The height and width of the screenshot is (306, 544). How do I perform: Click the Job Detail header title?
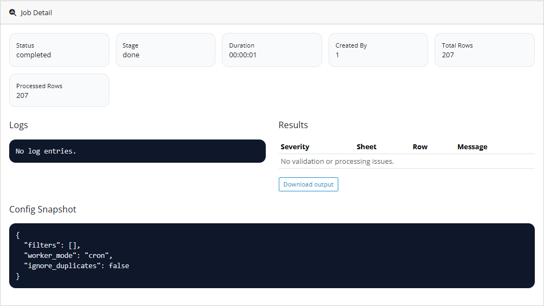tap(36, 13)
